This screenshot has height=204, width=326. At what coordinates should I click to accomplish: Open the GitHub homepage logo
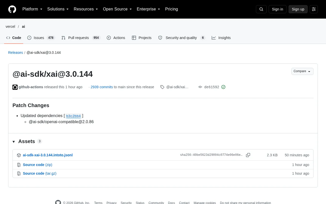(12, 9)
